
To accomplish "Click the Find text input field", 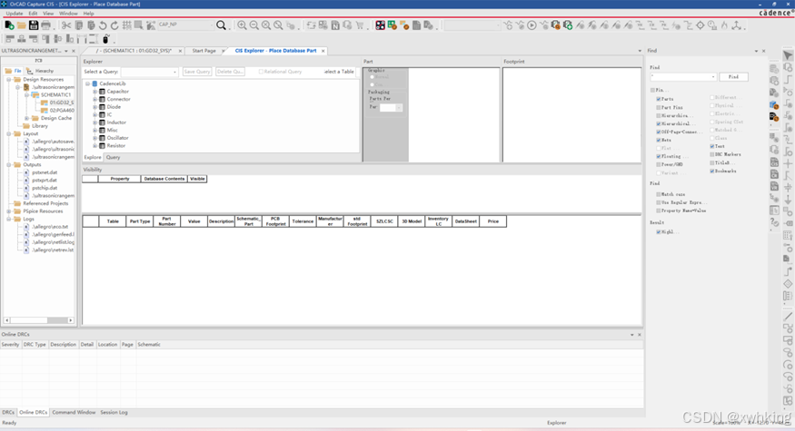I will pos(681,77).
